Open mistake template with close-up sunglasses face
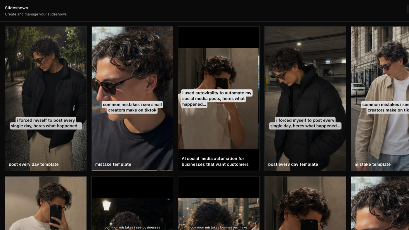The image size is (409, 230). tap(132, 99)
